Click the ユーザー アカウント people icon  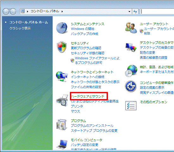click(x=131, y=28)
